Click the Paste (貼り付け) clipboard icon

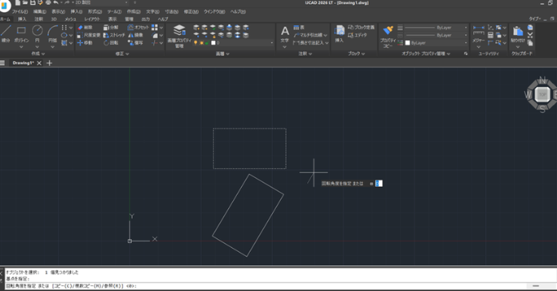(518, 33)
